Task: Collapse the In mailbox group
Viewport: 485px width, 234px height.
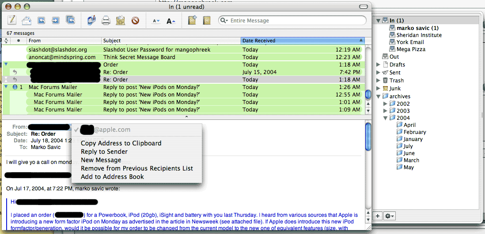Action: pos(378,21)
